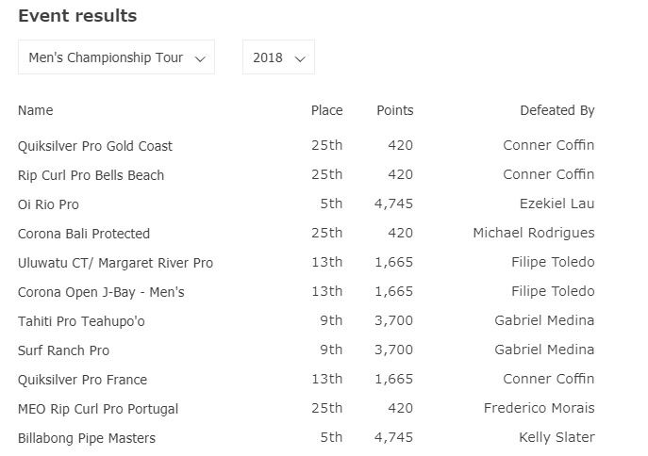Open the Men's Championship Tour dropdown

116,57
